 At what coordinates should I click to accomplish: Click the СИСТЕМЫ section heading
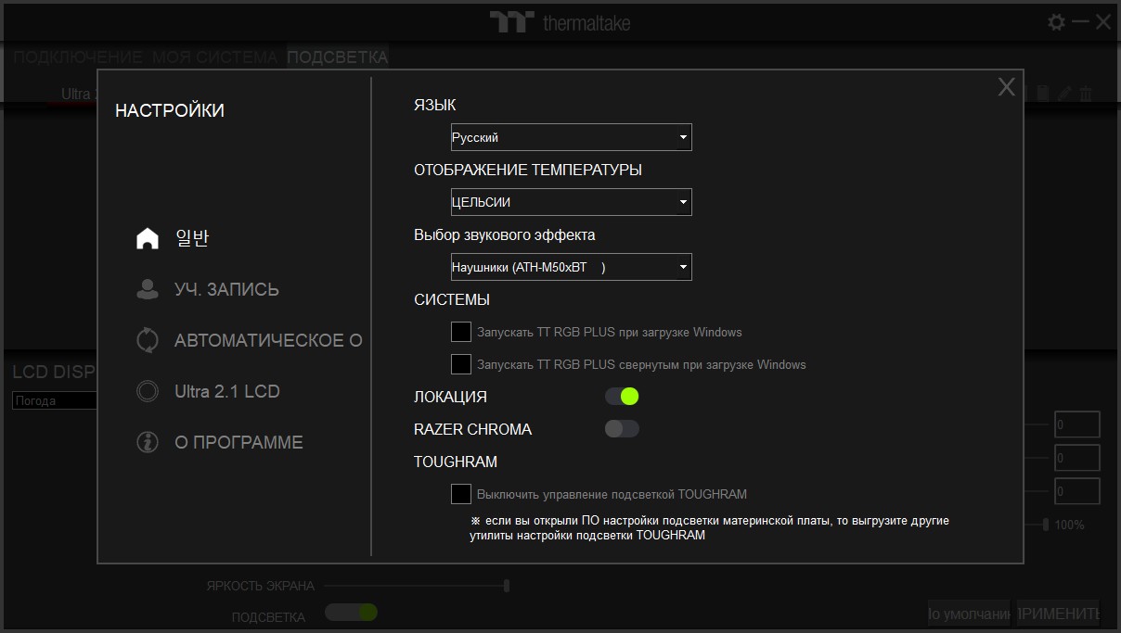tap(452, 299)
